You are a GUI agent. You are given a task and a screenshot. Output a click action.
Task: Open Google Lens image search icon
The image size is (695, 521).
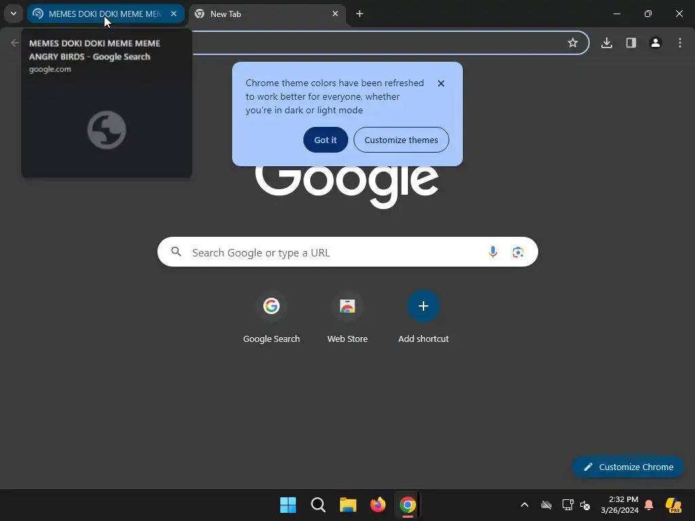pos(518,252)
